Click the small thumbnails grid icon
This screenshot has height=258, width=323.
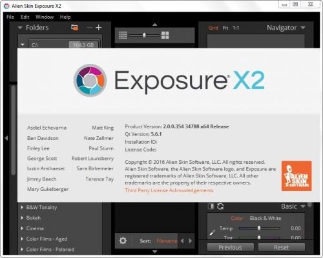click(x=123, y=35)
